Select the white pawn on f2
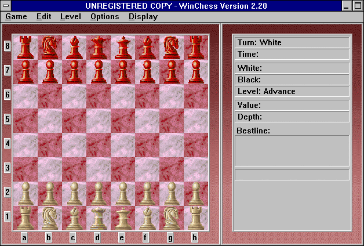Viewport: 364px width, 246px height. (x=147, y=194)
